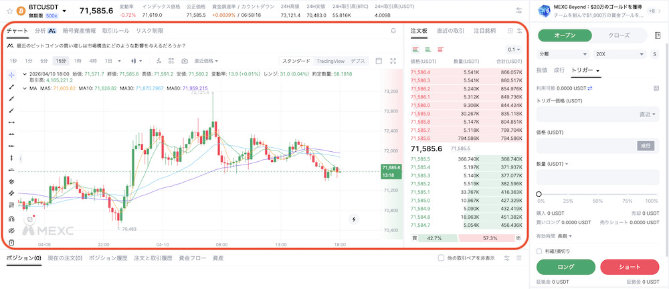The height and width of the screenshot is (289, 669).
Task: Hide all drawings with eye icon
Action: pyautogui.click(x=11, y=231)
